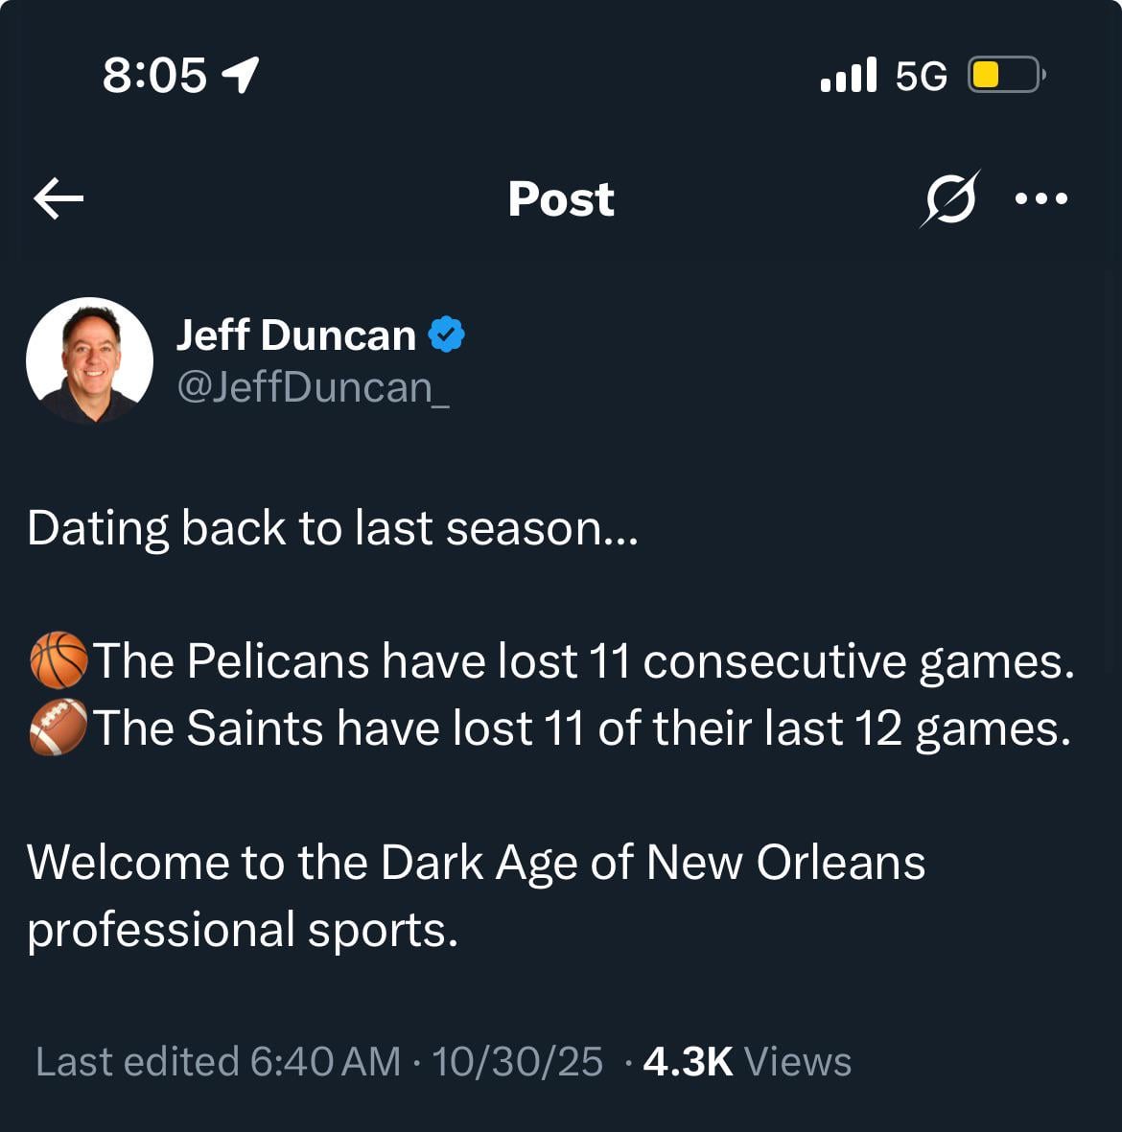Open the three-dot more options menu
The image size is (1122, 1132).
(1040, 199)
